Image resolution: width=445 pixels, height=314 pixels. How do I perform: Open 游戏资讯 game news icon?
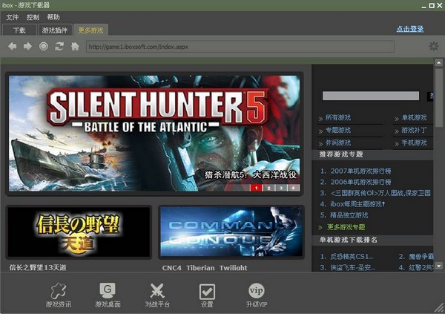pyautogui.click(x=59, y=295)
